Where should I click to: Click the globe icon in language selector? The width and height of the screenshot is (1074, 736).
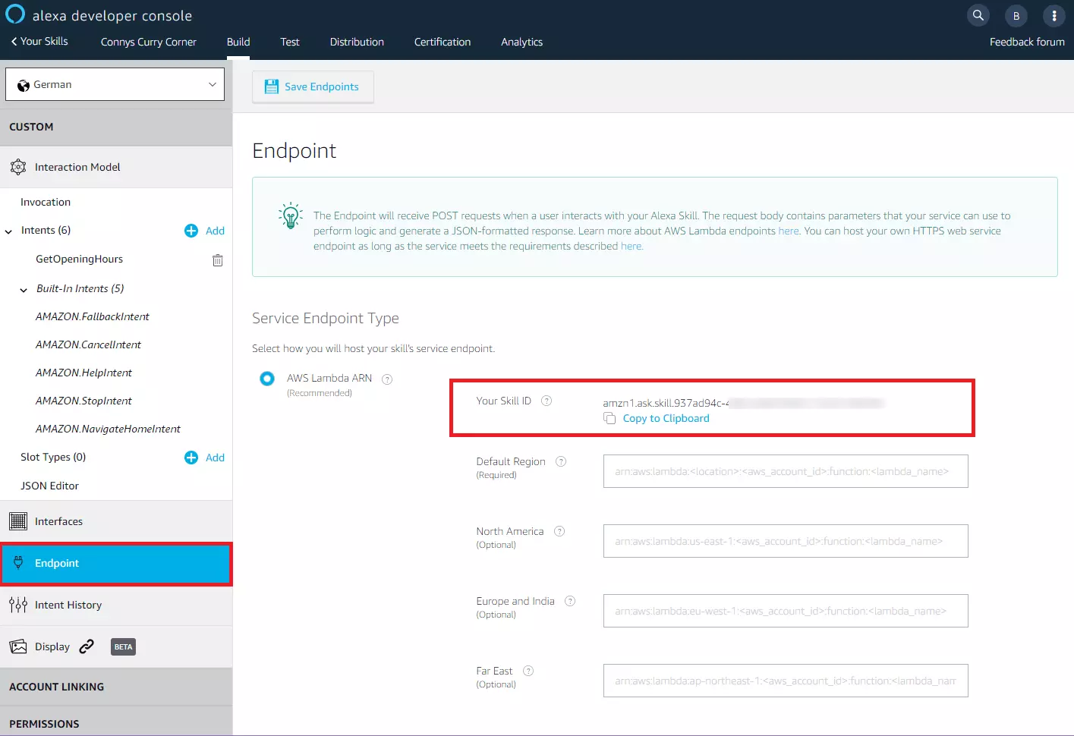coord(24,85)
